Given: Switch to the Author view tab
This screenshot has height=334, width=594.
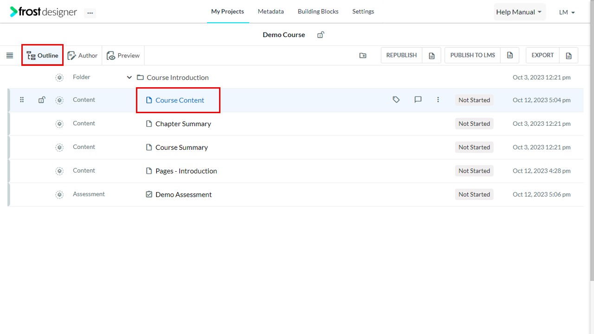Looking at the screenshot, I should (83, 56).
